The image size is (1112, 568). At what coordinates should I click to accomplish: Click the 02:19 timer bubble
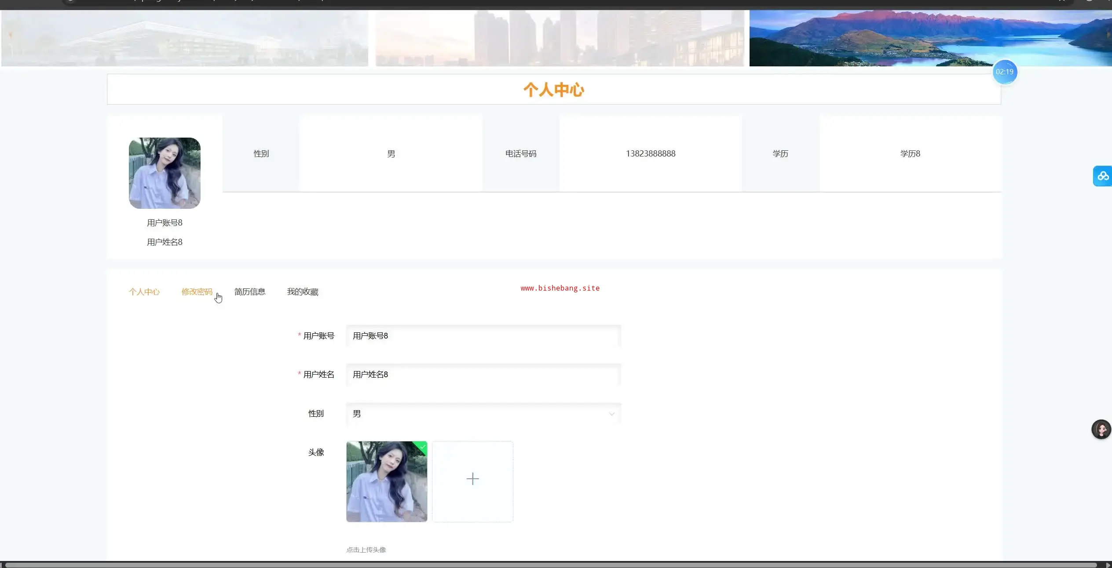1004,72
